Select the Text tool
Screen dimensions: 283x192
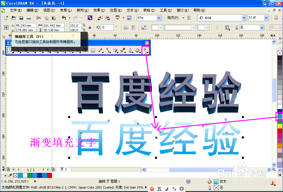point(85,50)
